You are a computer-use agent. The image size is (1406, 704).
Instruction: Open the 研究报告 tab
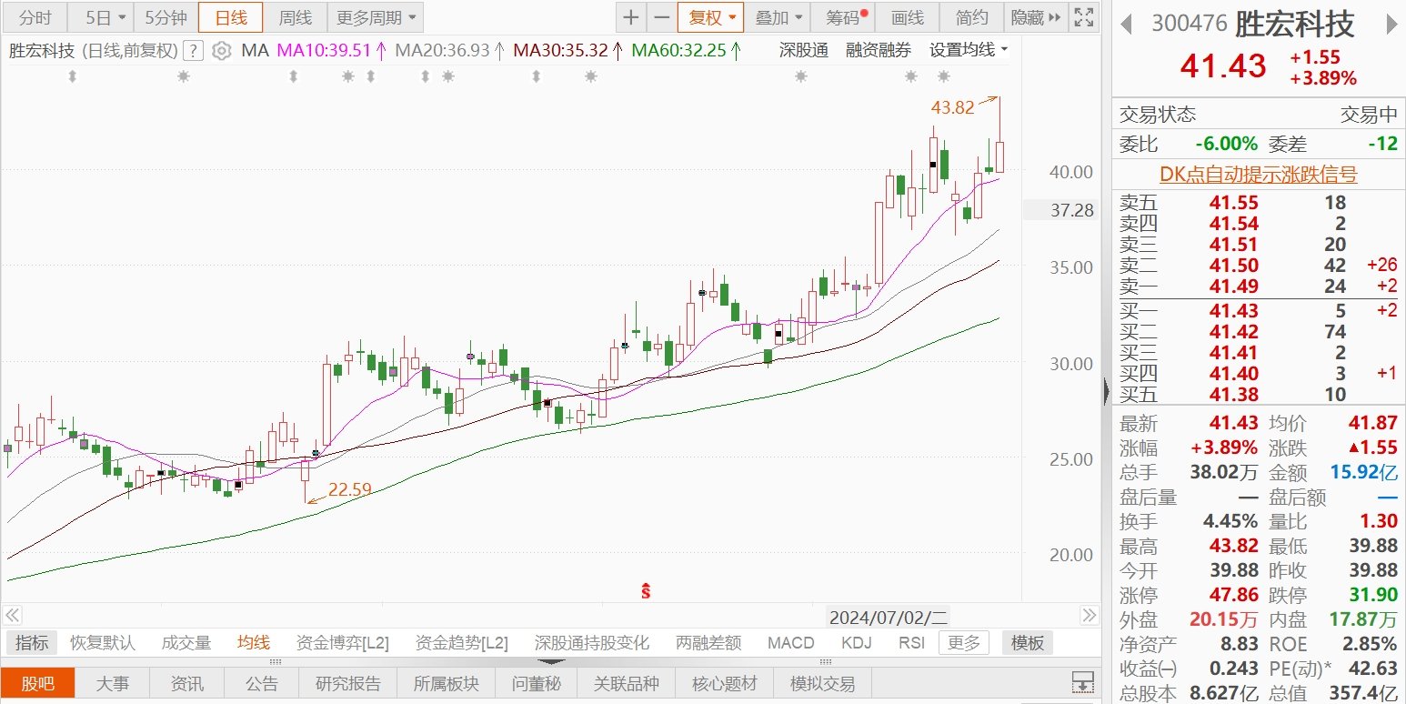coord(348,683)
